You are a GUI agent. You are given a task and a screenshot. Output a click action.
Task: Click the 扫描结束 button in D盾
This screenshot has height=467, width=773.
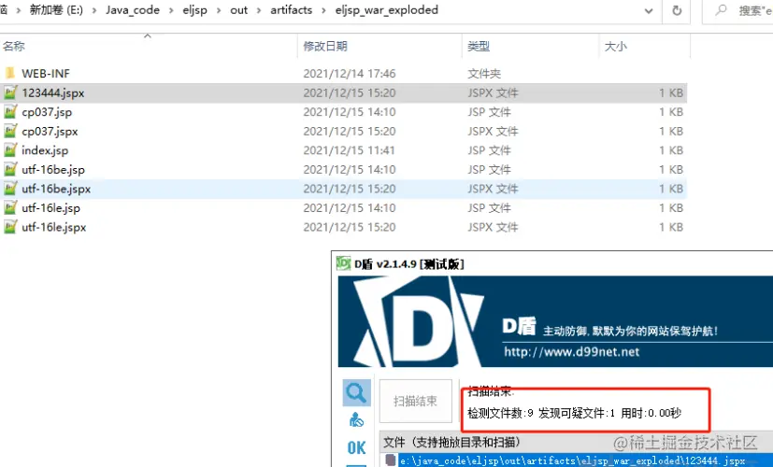416,401
